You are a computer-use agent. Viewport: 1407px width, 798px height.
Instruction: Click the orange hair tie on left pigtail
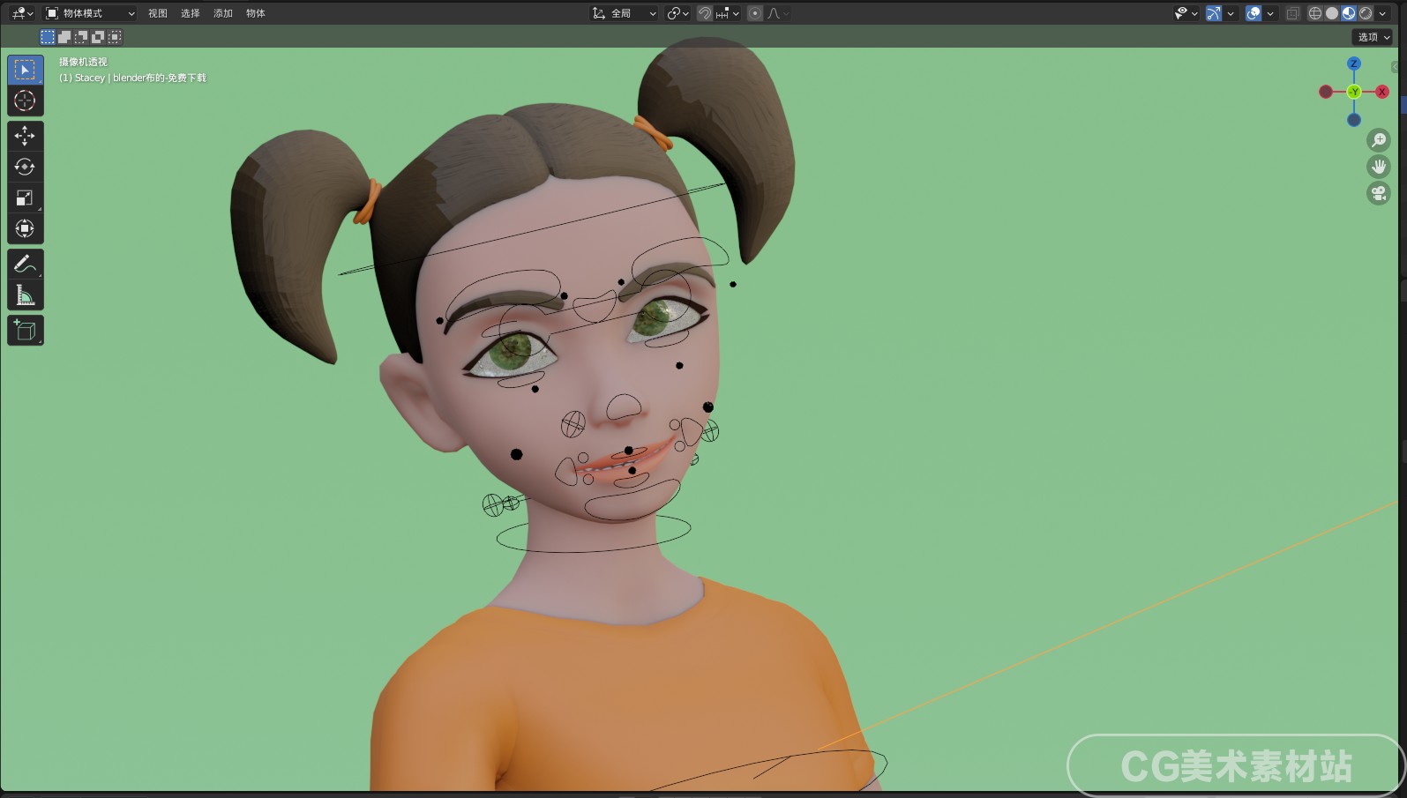click(369, 202)
